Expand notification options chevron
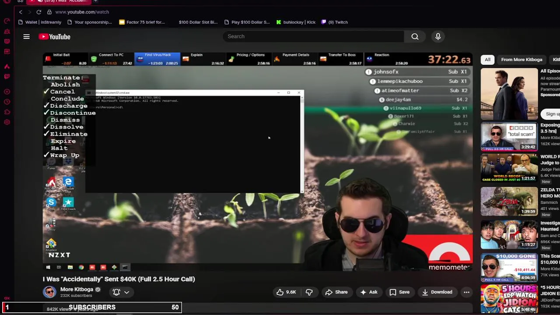This screenshot has height=315, width=560. [x=127, y=292]
